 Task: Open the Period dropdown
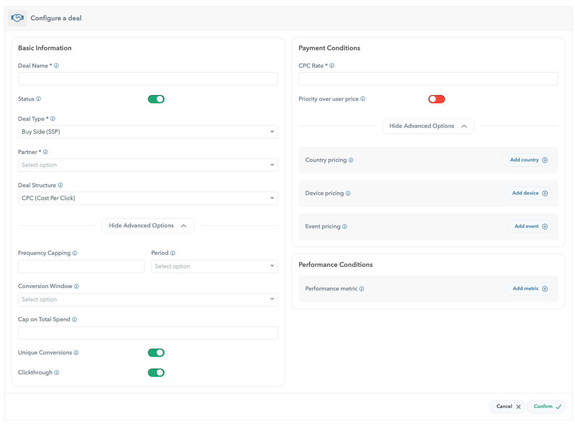coord(214,266)
